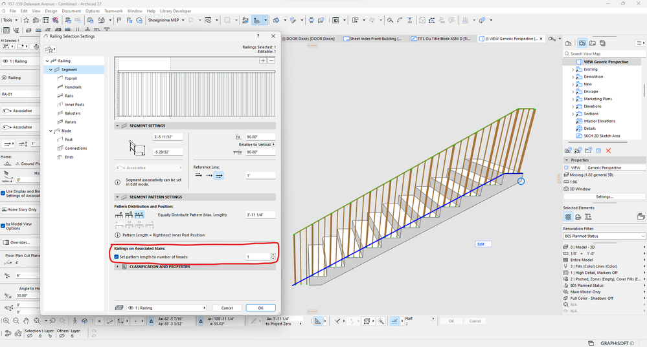The height and width of the screenshot is (347, 647).
Task: Toggle by Model View Options checkbox
Action: click(x=3, y=225)
